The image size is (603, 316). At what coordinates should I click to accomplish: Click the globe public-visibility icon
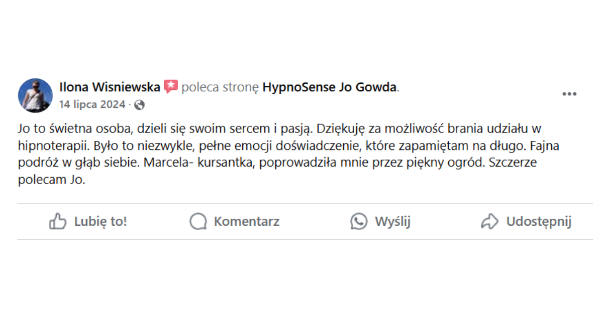point(140,105)
